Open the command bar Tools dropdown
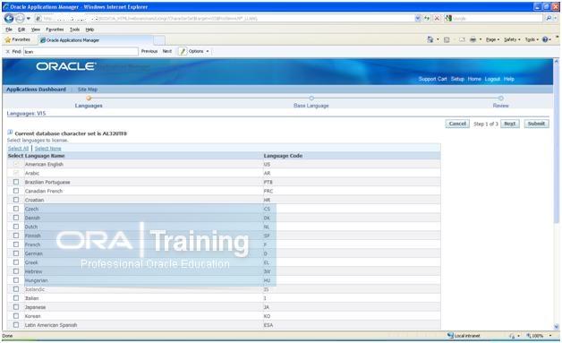Image resolution: width=562 pixels, height=343 pixels. [532, 39]
